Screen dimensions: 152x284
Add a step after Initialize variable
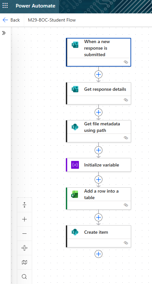(99, 180)
